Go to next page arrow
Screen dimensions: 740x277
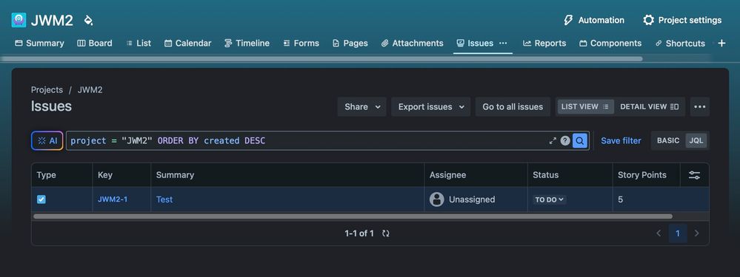pyautogui.click(x=696, y=233)
